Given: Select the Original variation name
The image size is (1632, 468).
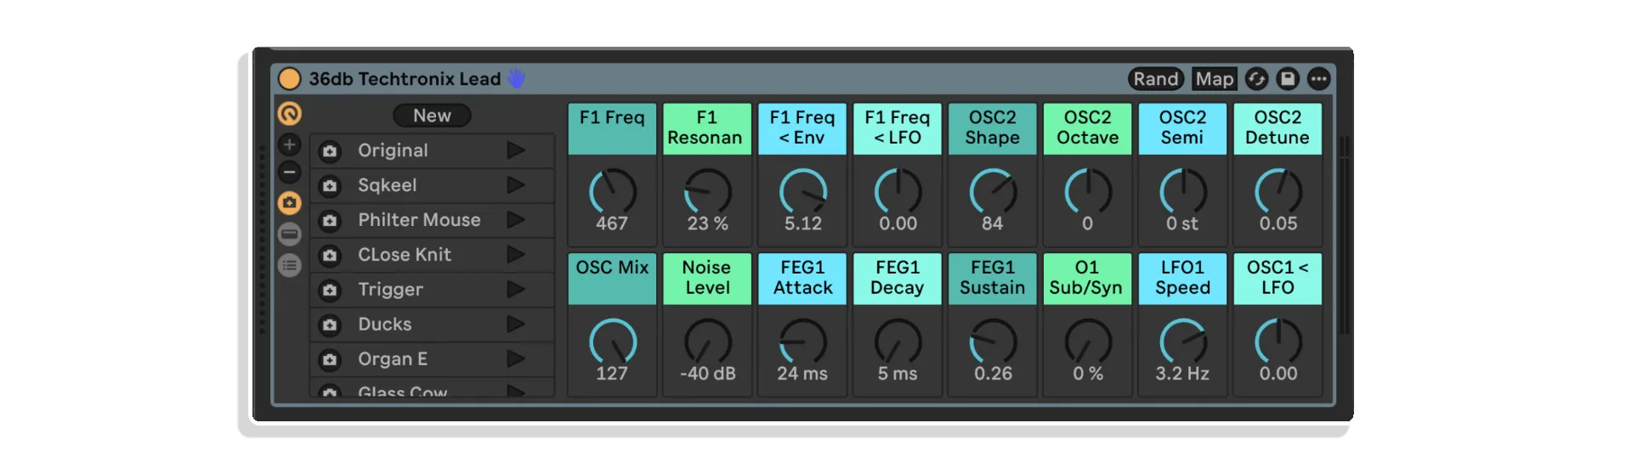Looking at the screenshot, I should point(393,150).
